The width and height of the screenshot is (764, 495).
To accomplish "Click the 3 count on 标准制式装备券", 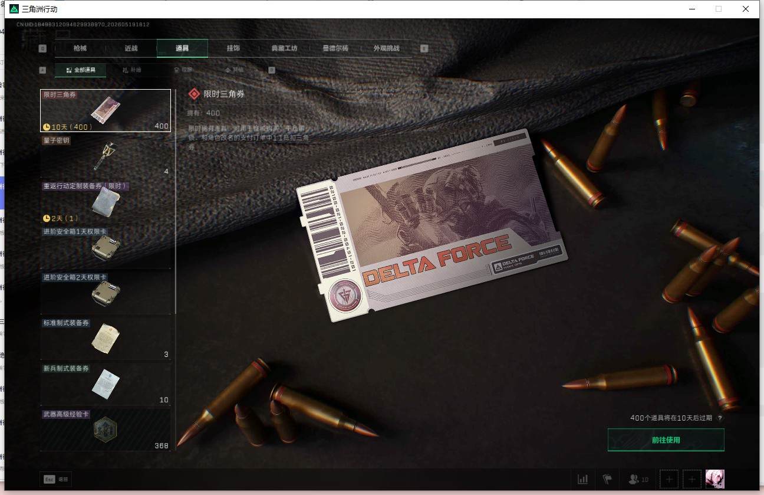I will click(166, 355).
